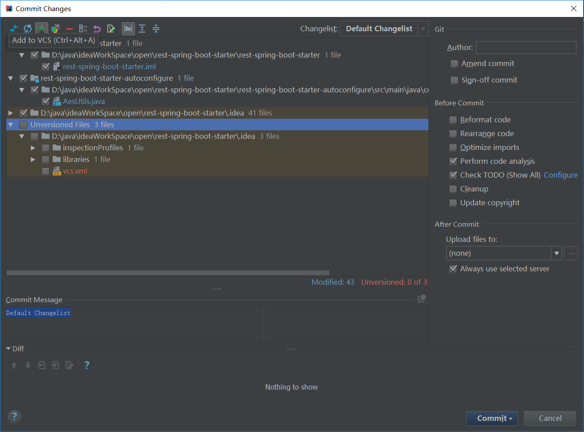Screen dimensions: 584x432
Task: Click the checklist icon in changes toolbar
Action: tap(83, 29)
